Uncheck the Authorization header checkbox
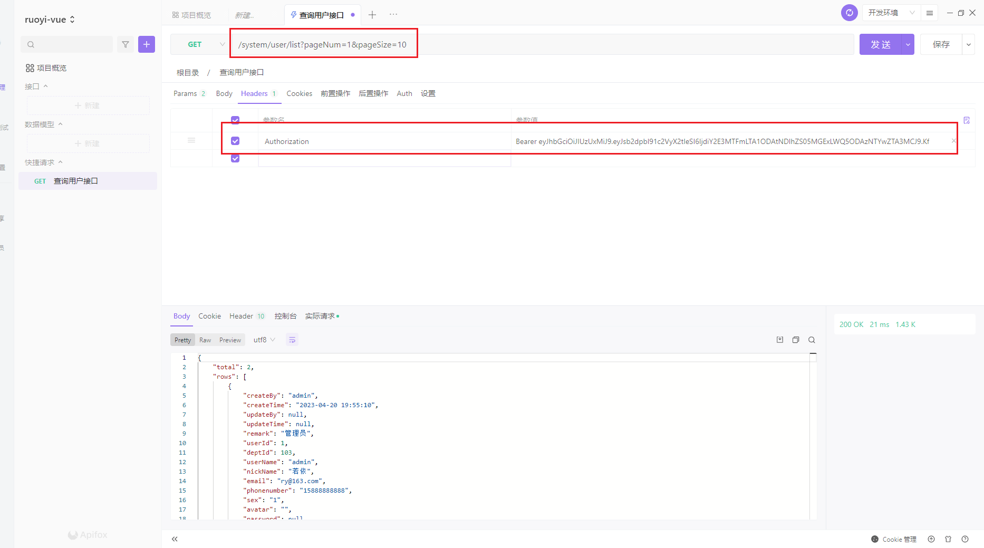The height and width of the screenshot is (548, 984). 235,141
